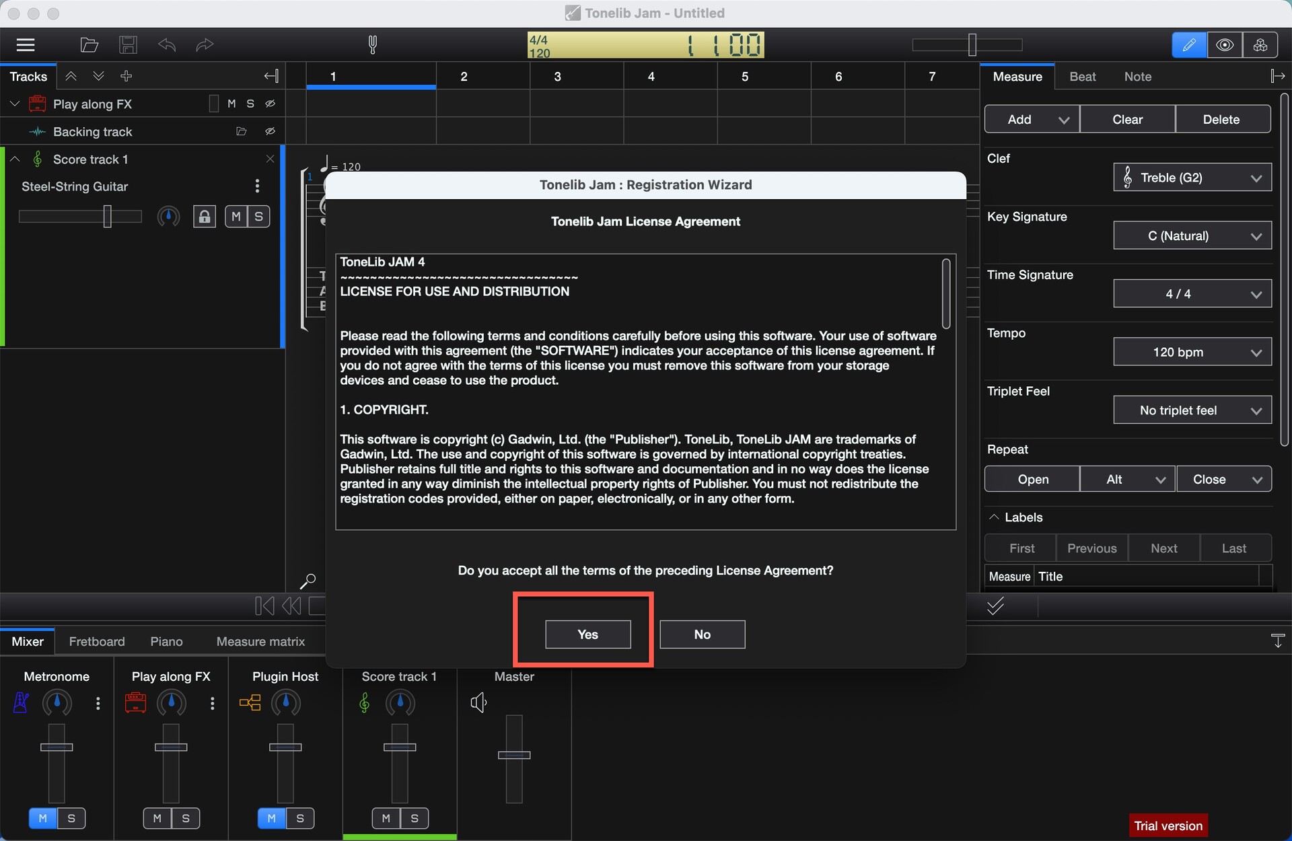
Task: Collapse the Tracks panel arrow
Action: [x=271, y=76]
